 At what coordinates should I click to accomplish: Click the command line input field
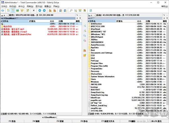click(x=112, y=117)
